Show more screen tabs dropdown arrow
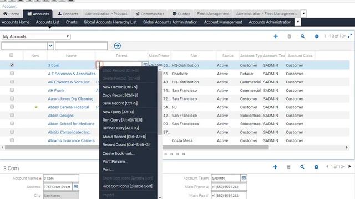The height and width of the screenshot is (199, 355). [x=303, y=14]
